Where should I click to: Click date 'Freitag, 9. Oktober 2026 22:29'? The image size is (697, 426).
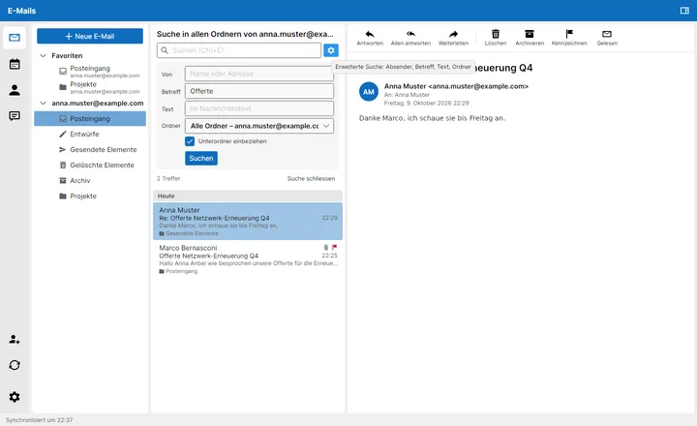426,103
